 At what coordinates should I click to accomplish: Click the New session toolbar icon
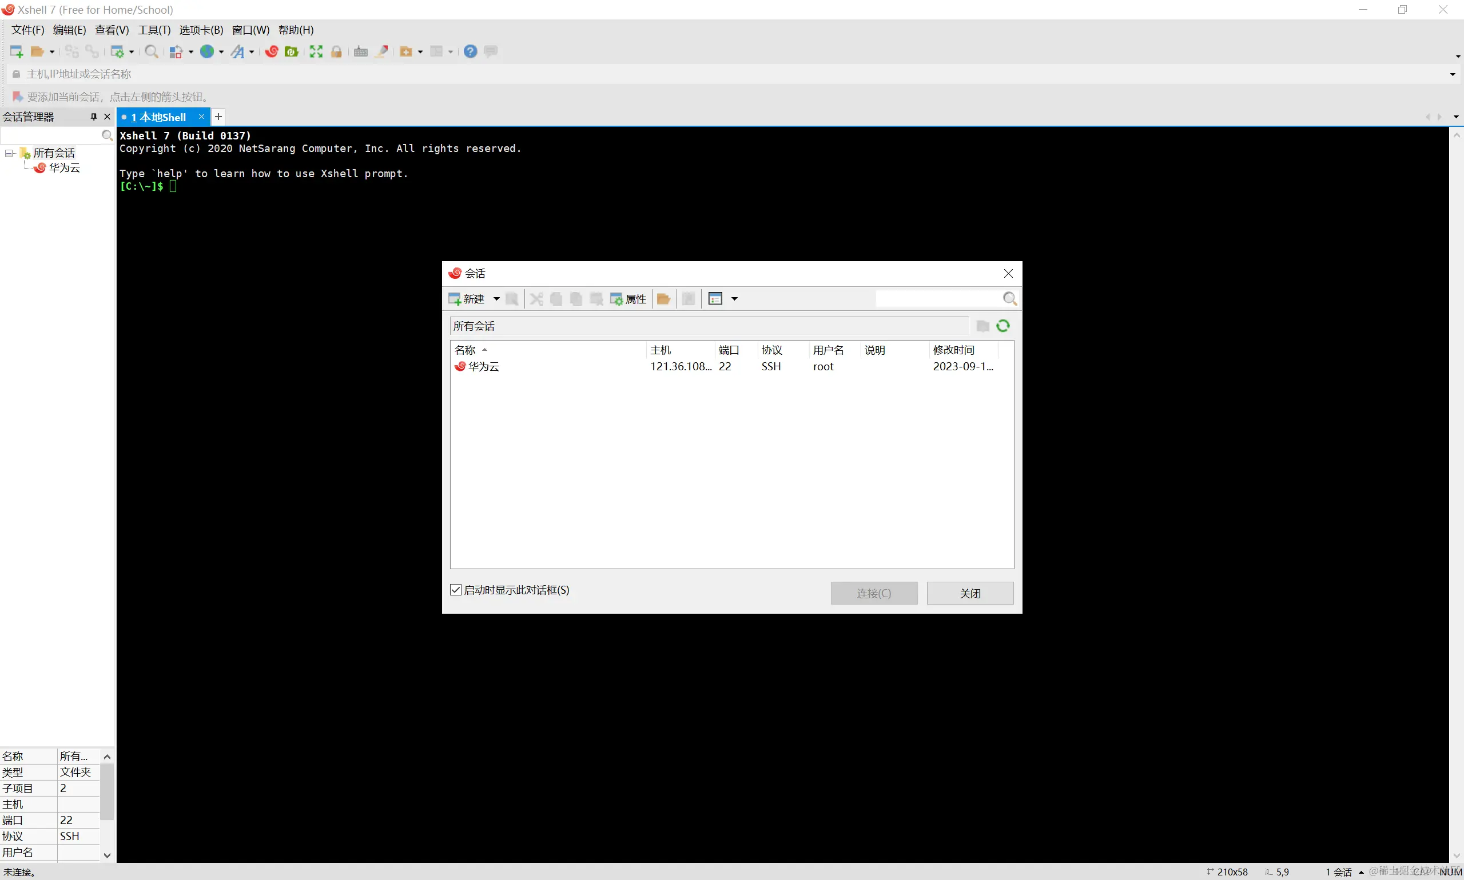16,51
